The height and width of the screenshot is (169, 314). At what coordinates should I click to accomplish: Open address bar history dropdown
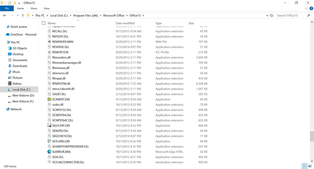[x=267, y=15]
